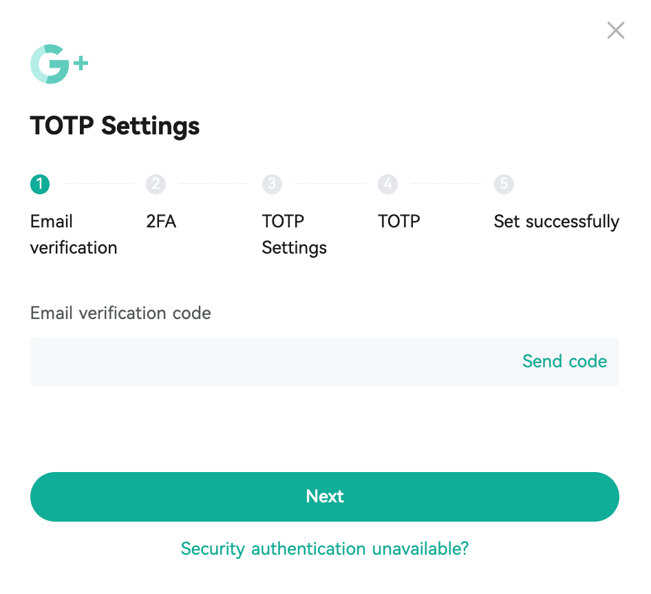Screen dimensions: 651x594
Task: Select the 2FA step label
Action: (161, 221)
